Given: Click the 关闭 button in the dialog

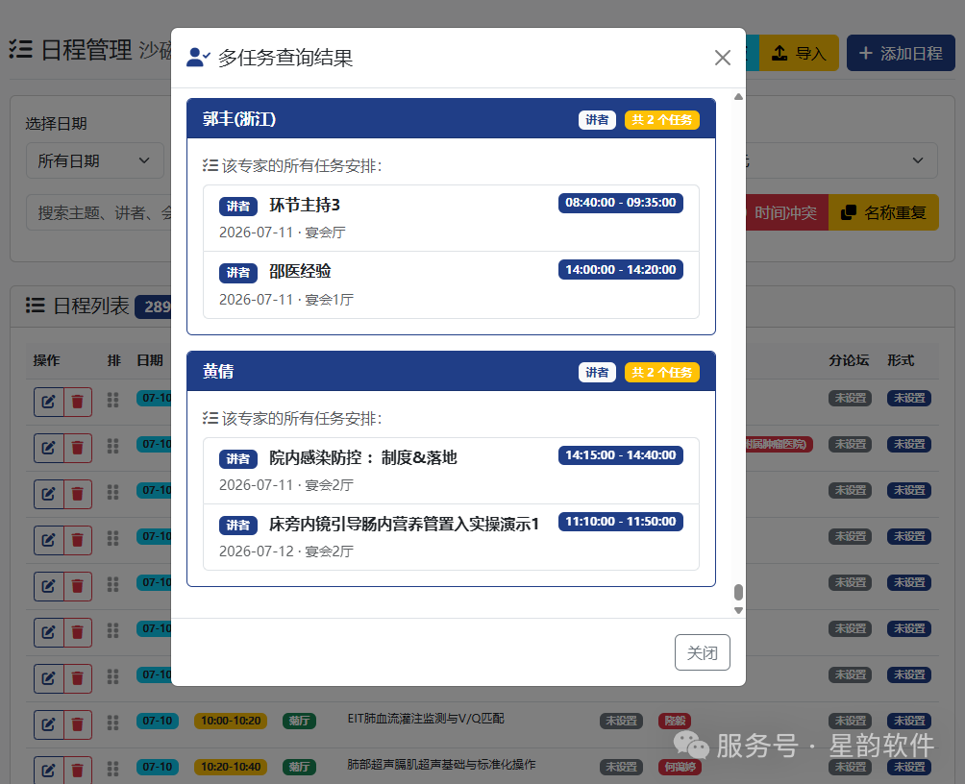Looking at the screenshot, I should (x=703, y=652).
